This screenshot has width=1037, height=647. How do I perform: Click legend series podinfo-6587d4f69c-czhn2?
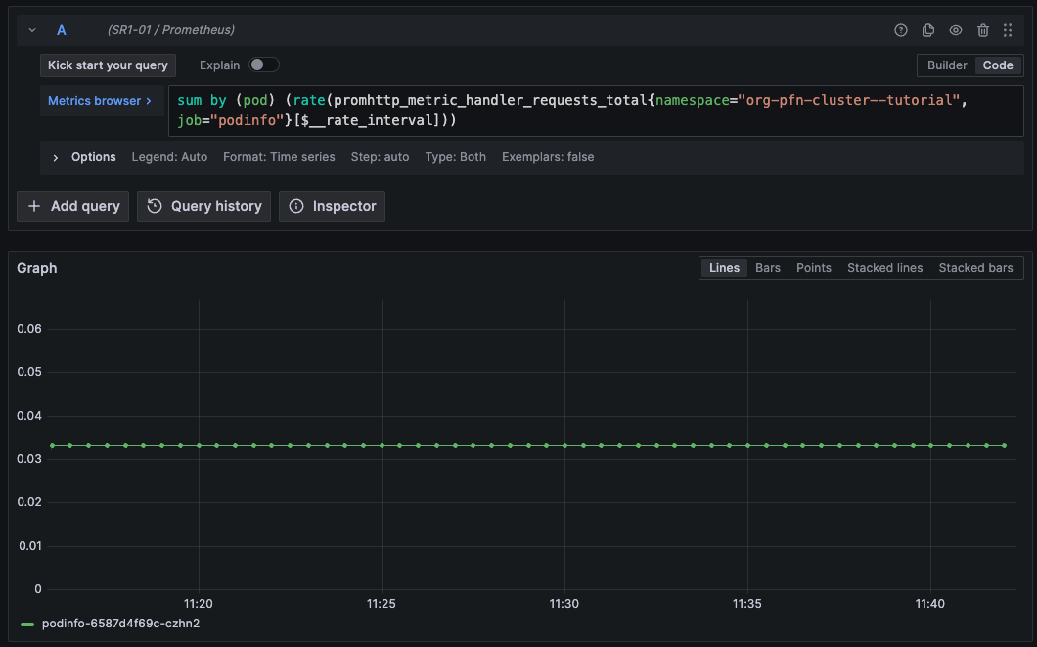[120, 624]
